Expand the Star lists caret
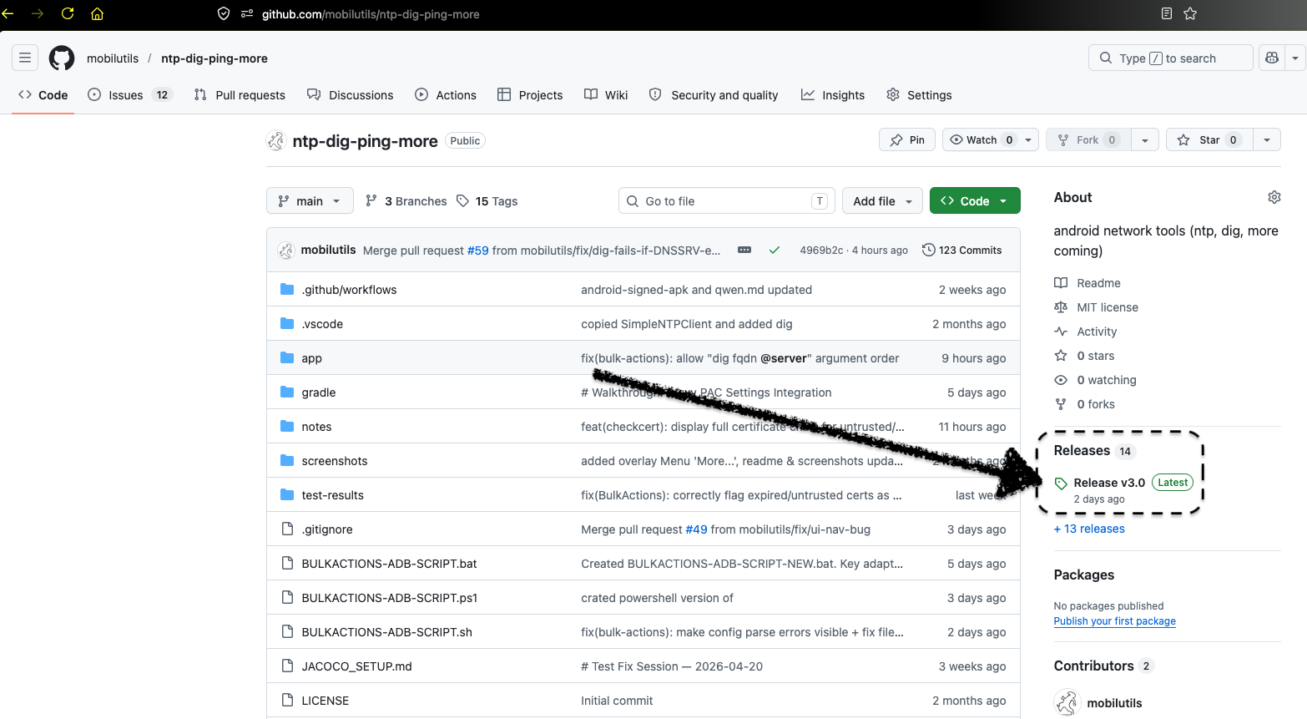Screen dimensions: 1307x719 click(x=1267, y=139)
